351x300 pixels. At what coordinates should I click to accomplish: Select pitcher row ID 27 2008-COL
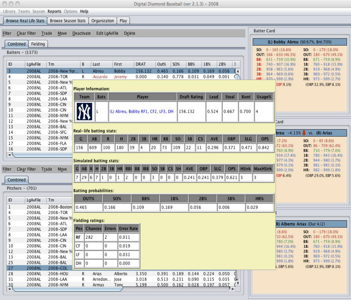[x=40, y=268]
